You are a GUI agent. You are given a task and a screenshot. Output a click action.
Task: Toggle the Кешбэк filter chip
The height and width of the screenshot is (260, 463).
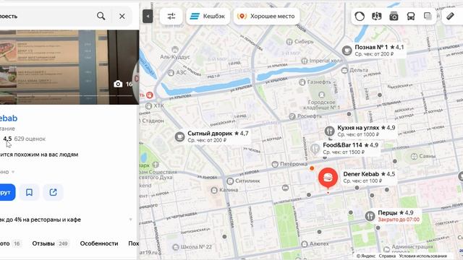208,16
